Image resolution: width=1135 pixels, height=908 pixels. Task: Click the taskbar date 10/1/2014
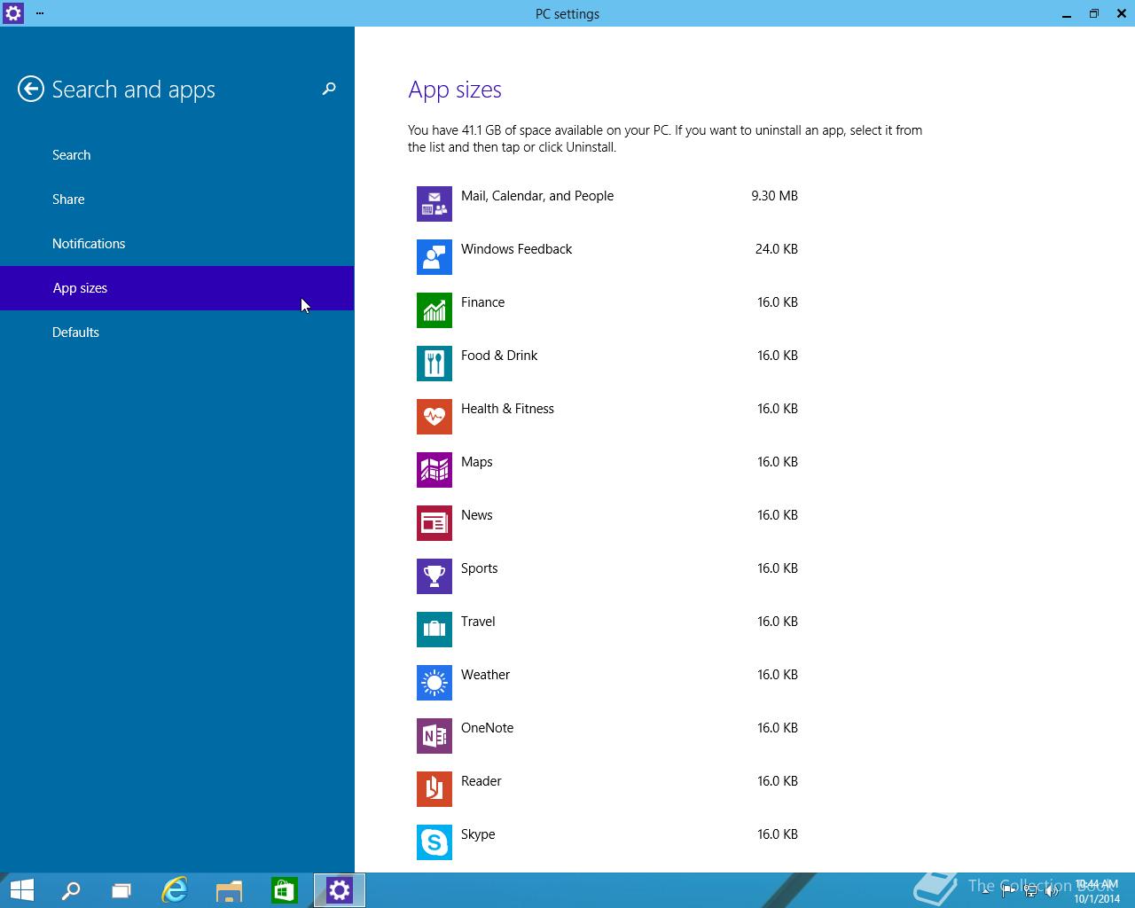1097,898
